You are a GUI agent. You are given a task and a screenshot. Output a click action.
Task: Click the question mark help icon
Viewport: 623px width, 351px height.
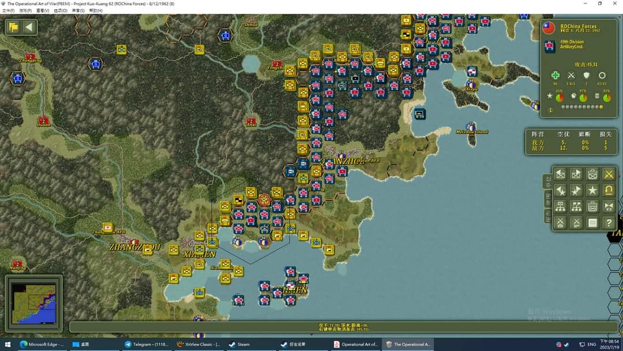click(x=608, y=222)
